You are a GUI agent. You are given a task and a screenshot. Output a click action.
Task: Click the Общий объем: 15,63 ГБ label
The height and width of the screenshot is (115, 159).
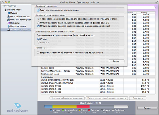click(90, 103)
